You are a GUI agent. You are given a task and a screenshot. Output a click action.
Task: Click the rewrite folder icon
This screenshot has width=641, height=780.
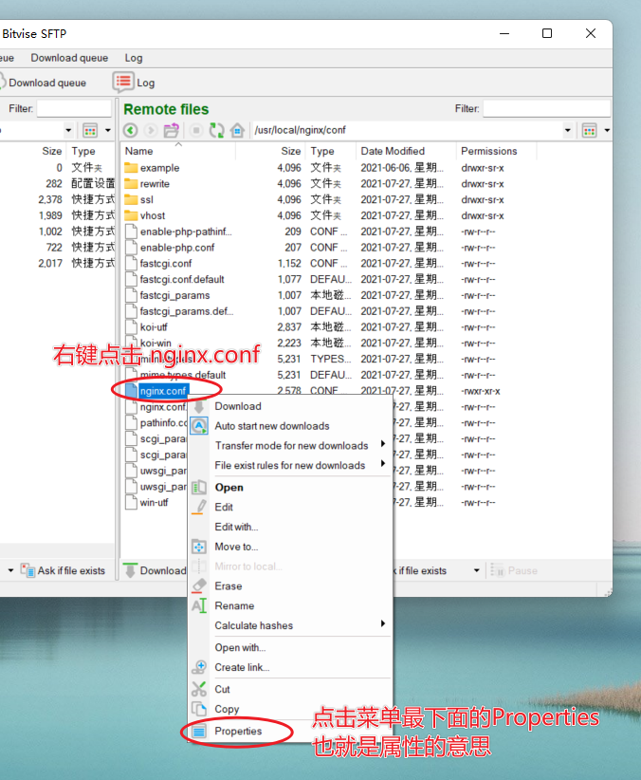click(x=131, y=183)
